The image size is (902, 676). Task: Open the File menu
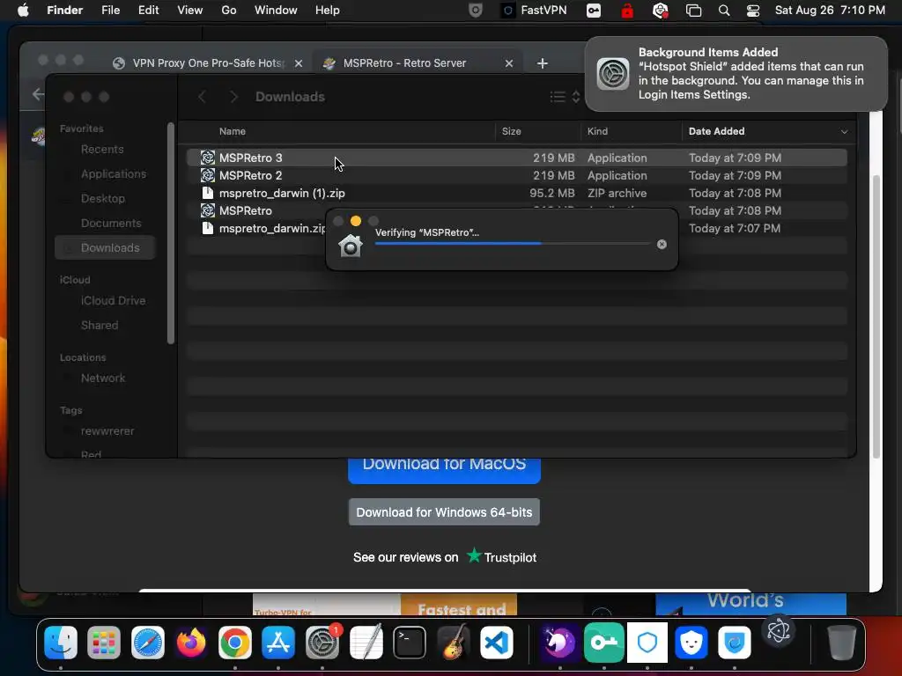[x=110, y=11]
